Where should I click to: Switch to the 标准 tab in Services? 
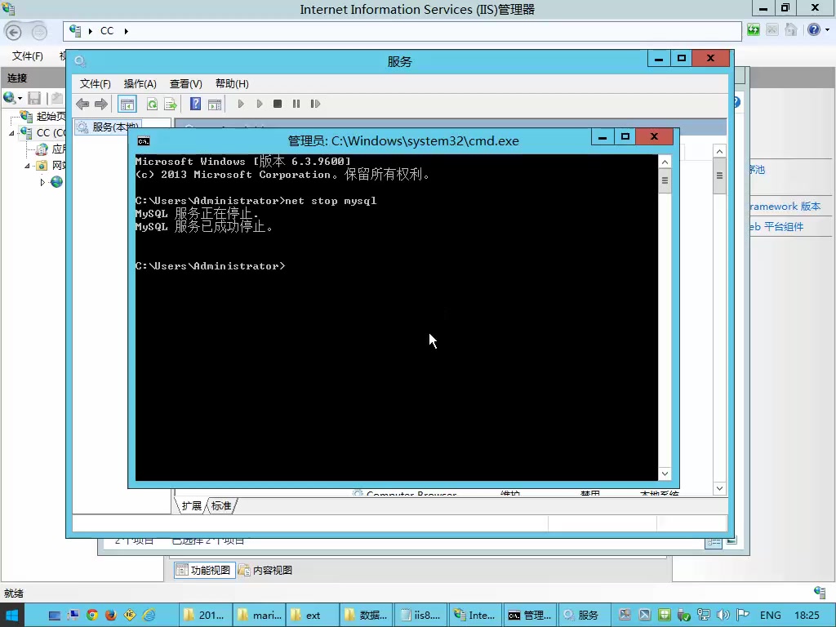[x=221, y=506]
